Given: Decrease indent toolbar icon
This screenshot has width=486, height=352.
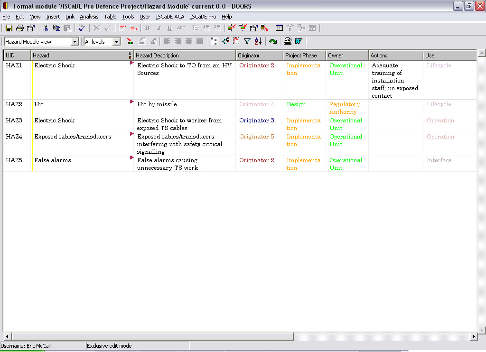Looking at the screenshot, I should [217, 28].
